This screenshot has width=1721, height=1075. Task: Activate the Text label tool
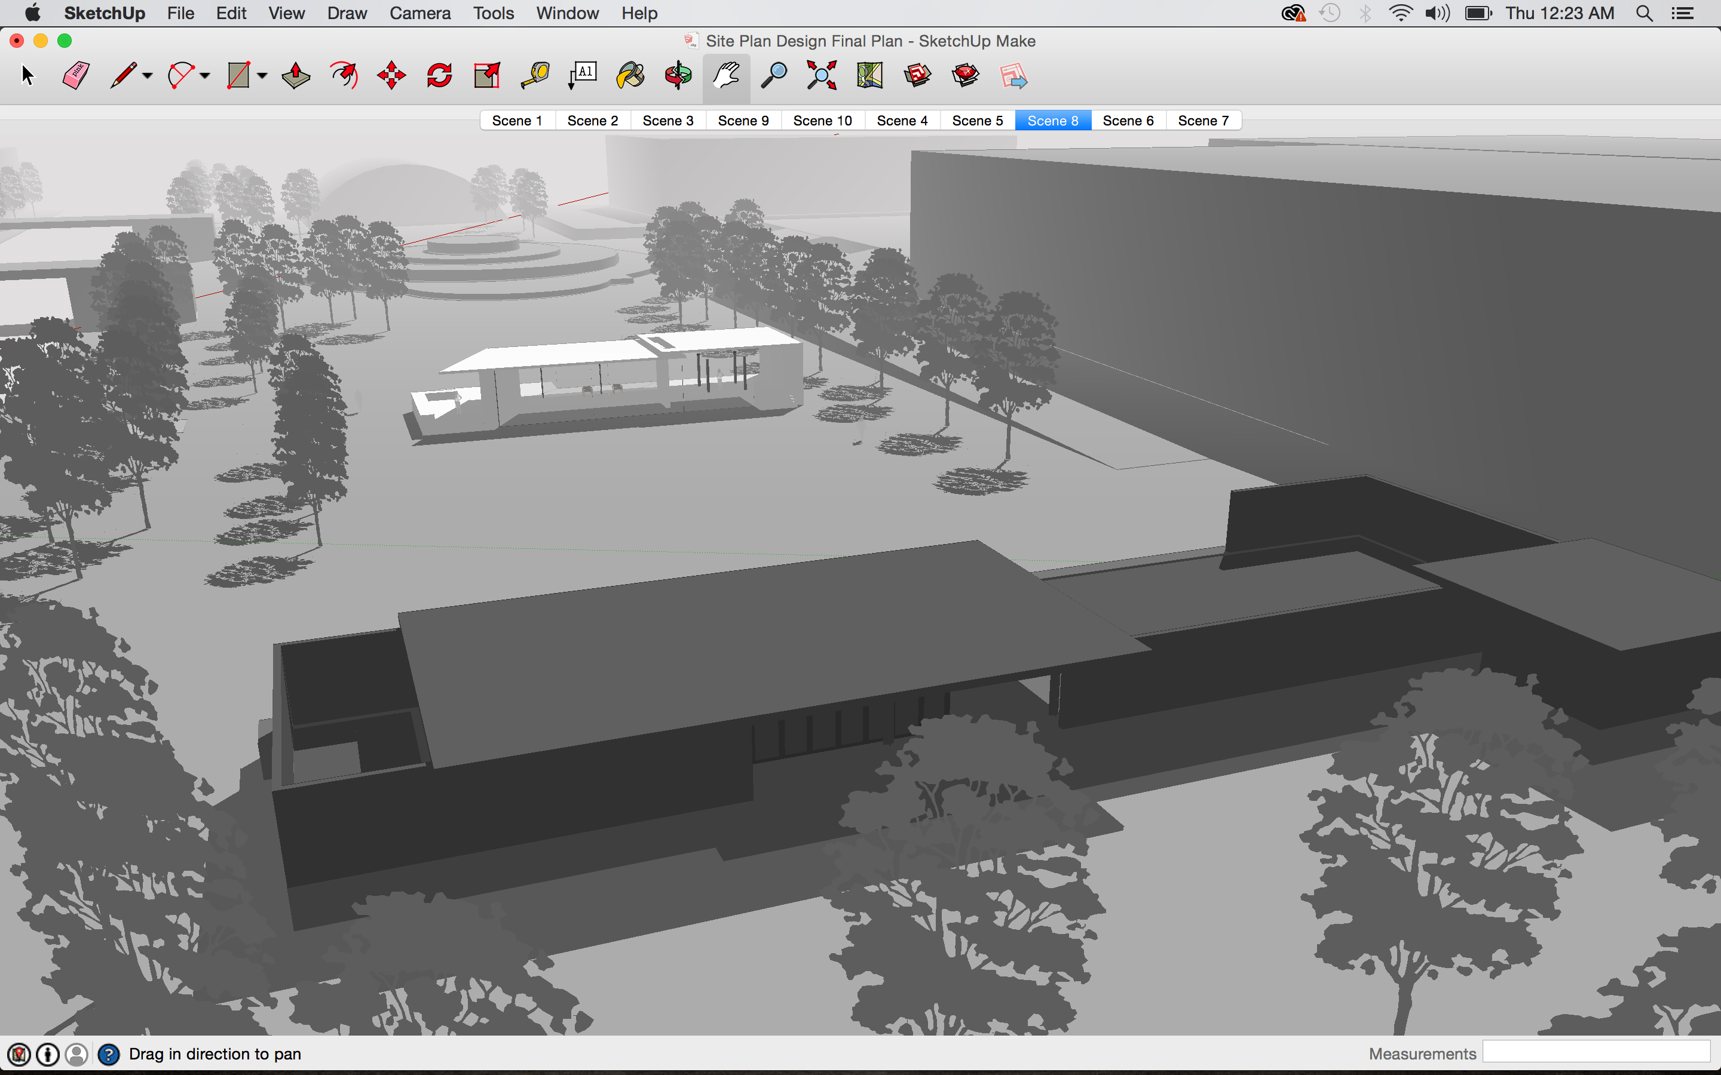click(x=583, y=75)
